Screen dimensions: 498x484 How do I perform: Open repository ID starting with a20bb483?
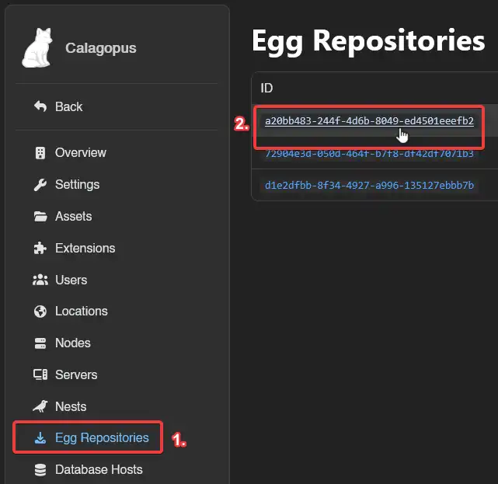point(369,121)
